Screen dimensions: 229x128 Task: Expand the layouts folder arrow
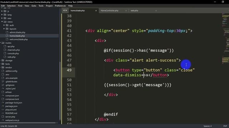pos(4,29)
